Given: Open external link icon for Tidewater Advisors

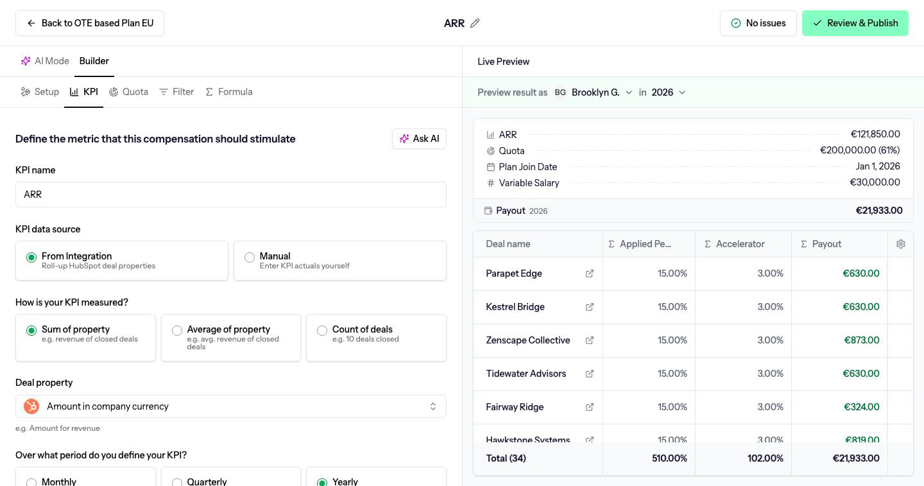Looking at the screenshot, I should click(x=589, y=374).
